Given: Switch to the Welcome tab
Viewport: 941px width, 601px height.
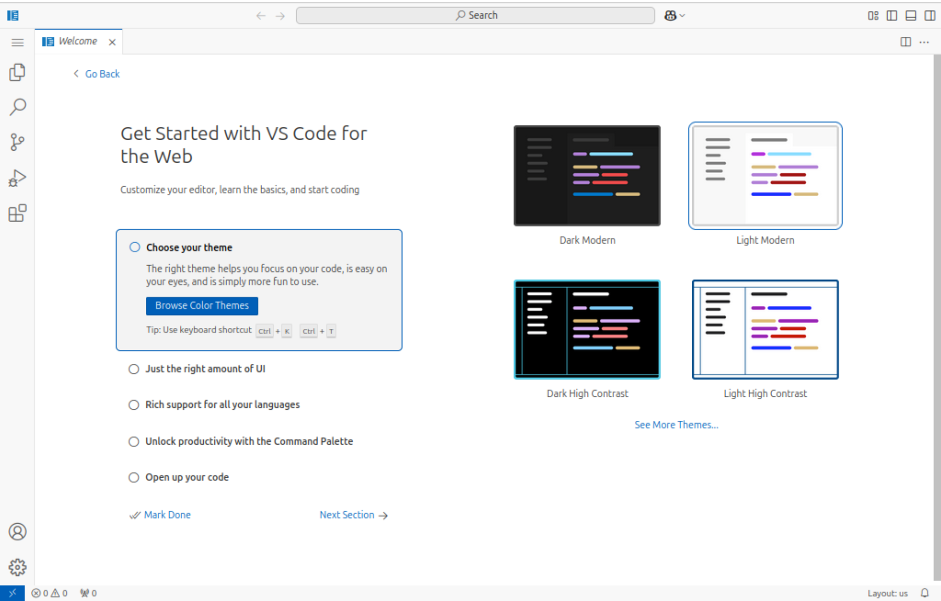Looking at the screenshot, I should coord(77,41).
